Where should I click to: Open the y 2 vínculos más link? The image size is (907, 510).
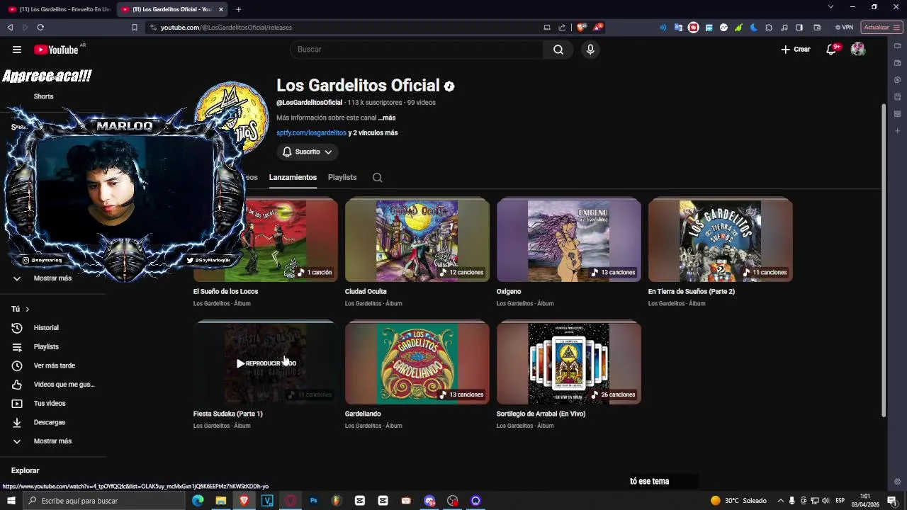pyautogui.click(x=373, y=133)
